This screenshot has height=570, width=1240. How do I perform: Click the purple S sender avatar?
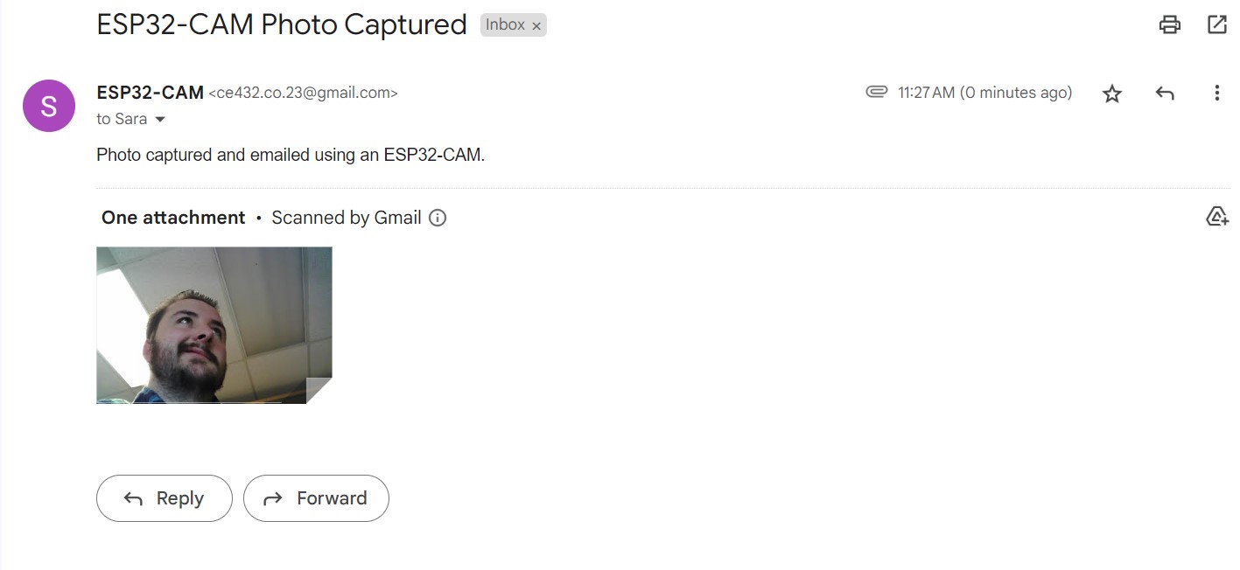tap(49, 106)
